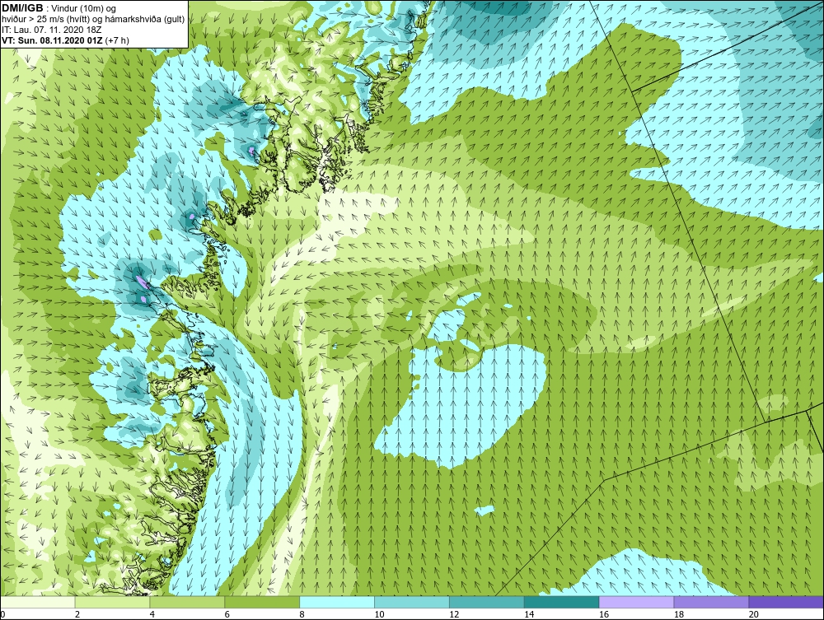824x620 pixels.
Task: Click the legend scale label '18'
Action: click(678, 614)
